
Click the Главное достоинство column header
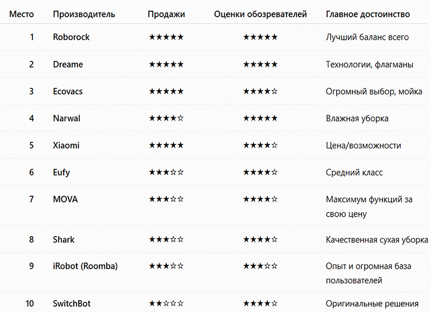click(368, 15)
